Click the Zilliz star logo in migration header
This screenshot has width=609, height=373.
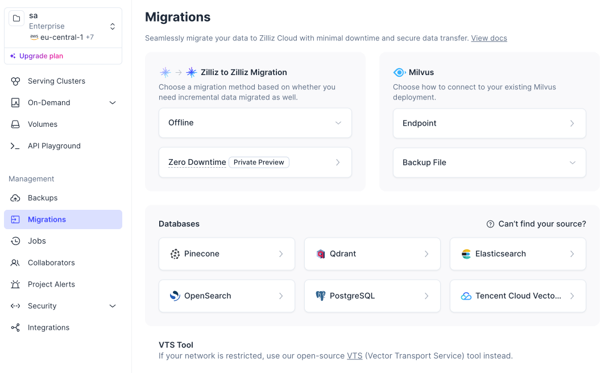[x=192, y=72]
